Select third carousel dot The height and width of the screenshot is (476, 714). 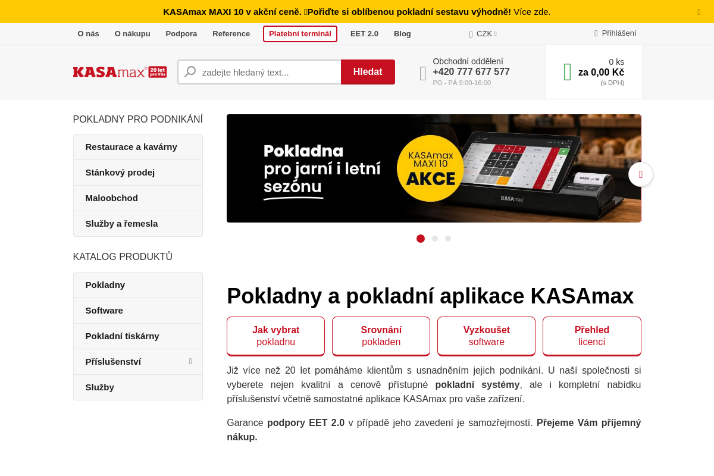448,239
